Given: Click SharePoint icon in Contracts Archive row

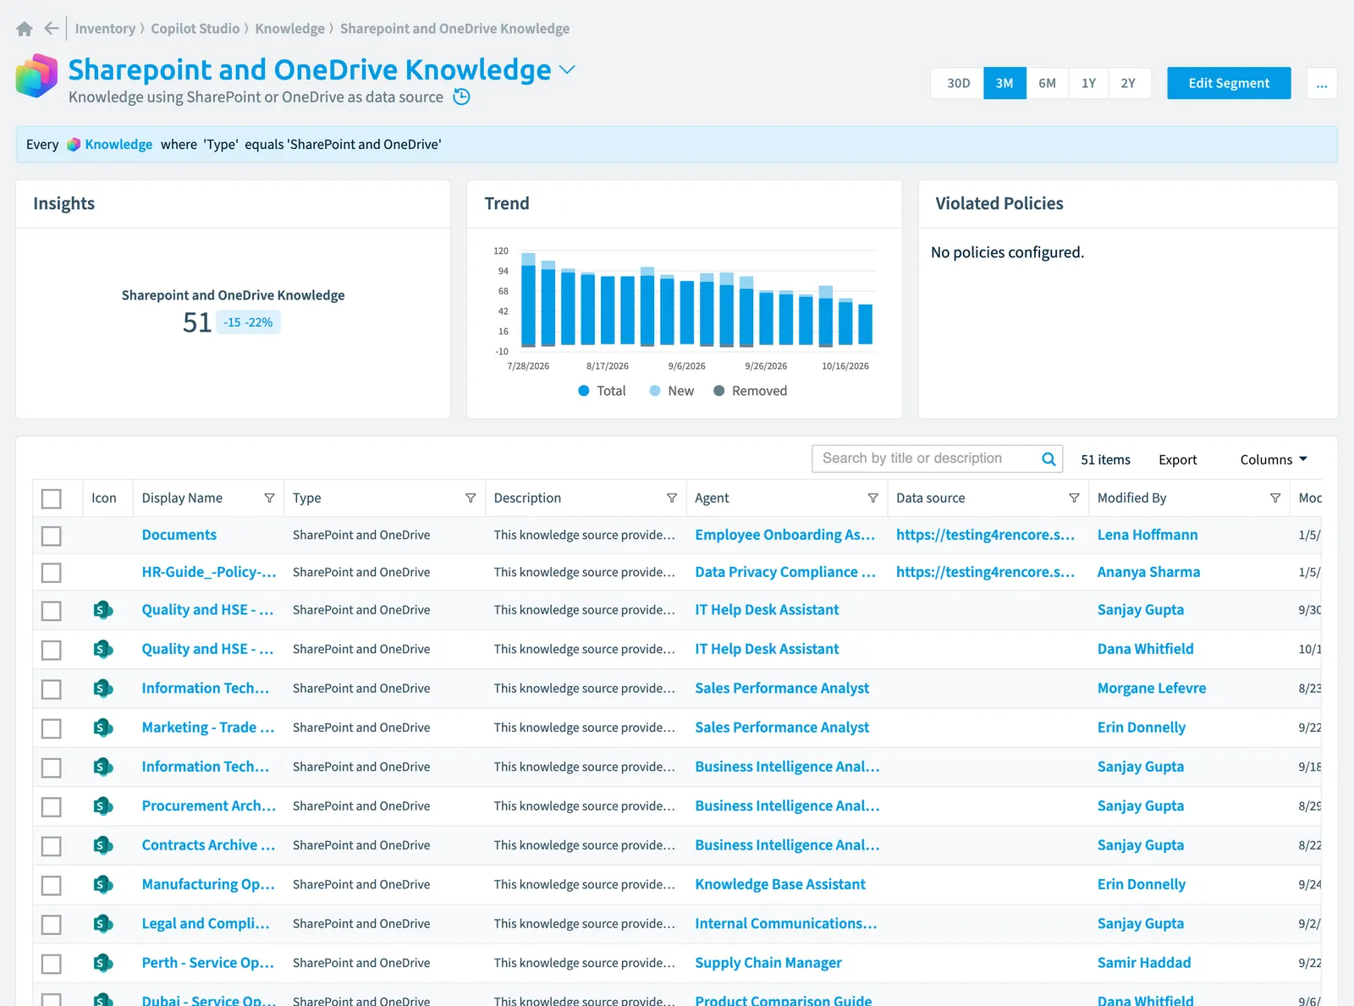Looking at the screenshot, I should (103, 845).
